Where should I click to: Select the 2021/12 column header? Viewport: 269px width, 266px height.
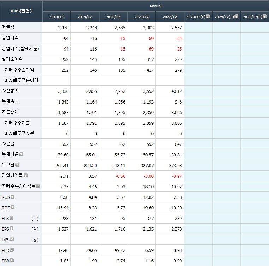click(141, 17)
